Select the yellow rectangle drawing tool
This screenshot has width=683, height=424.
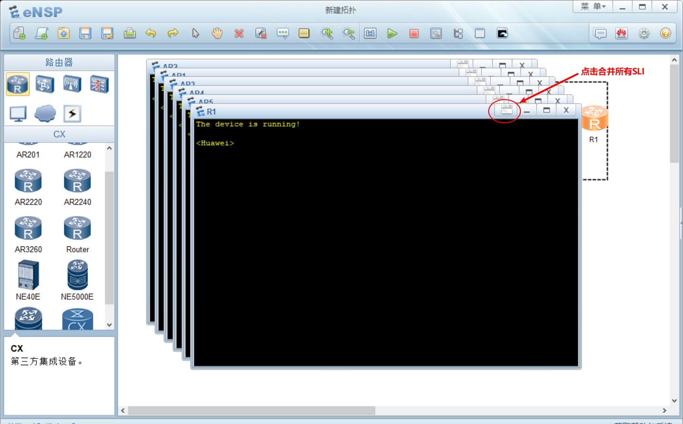[304, 33]
